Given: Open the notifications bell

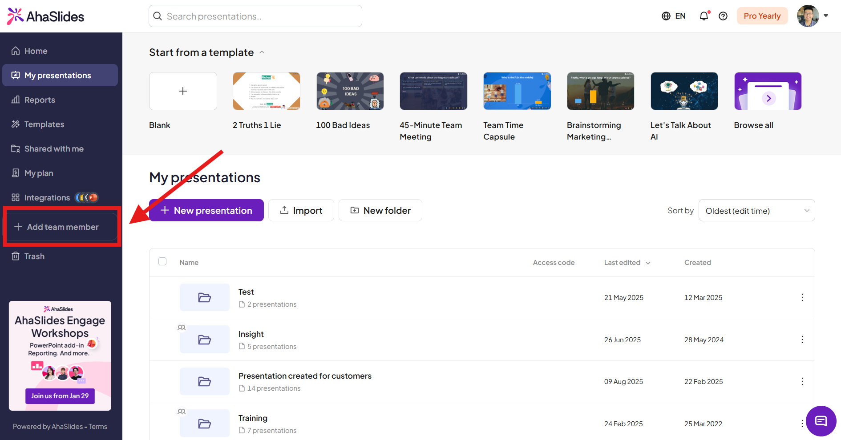Looking at the screenshot, I should [x=704, y=16].
